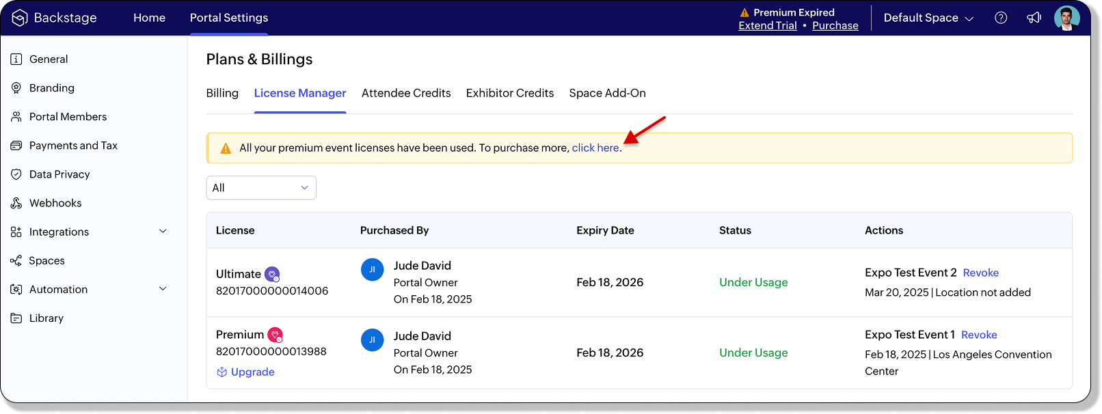Screen dimensions: 1102x414
Task: Revoke license from Expo Test Event 2
Action: pyautogui.click(x=981, y=273)
